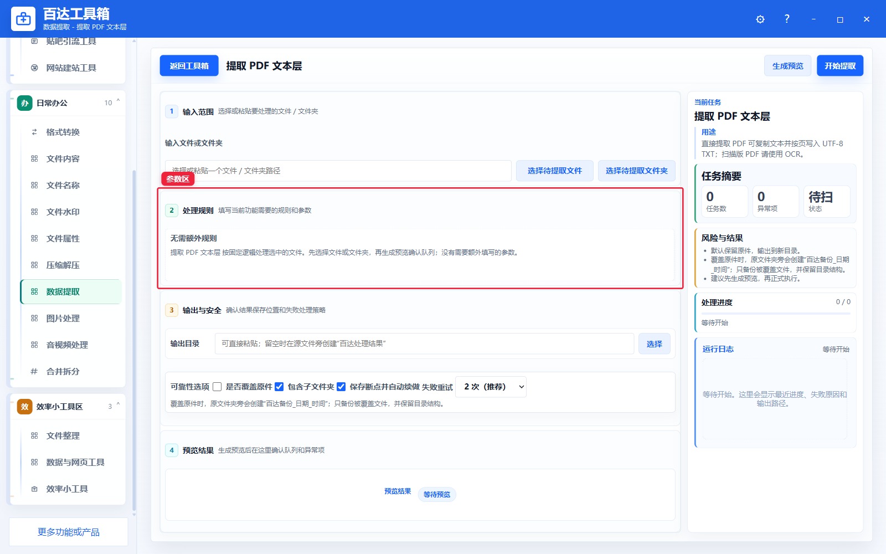The height and width of the screenshot is (554, 886).
Task: Collapse the 效率小工具区 section chevron
Action: pyautogui.click(x=118, y=406)
